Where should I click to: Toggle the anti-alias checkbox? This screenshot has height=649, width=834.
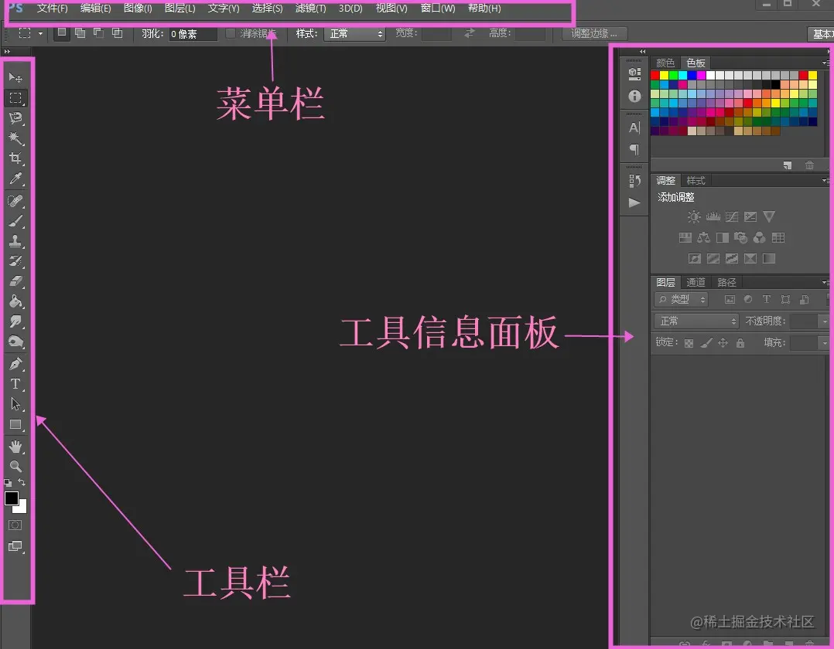[231, 33]
